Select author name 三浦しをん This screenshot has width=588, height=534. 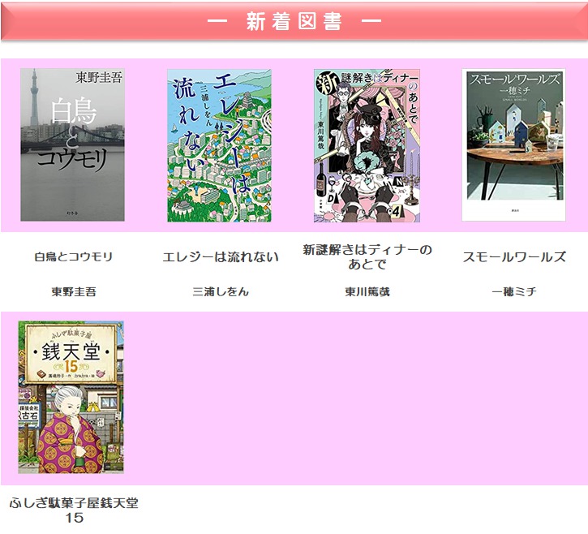coord(221,291)
